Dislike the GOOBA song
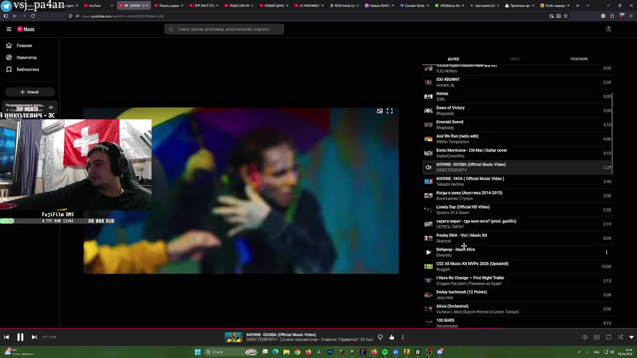Viewport: 637px width, 358px height. point(380,337)
